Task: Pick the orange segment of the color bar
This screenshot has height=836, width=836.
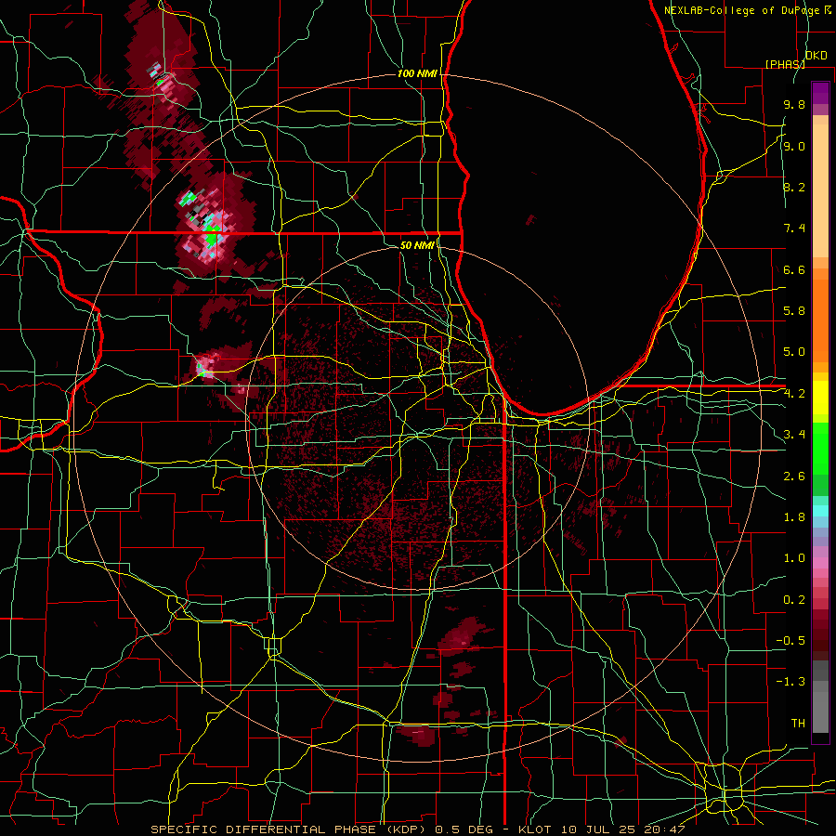Action: coord(820,320)
